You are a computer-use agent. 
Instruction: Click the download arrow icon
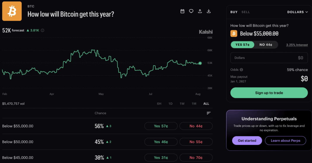[209, 11]
